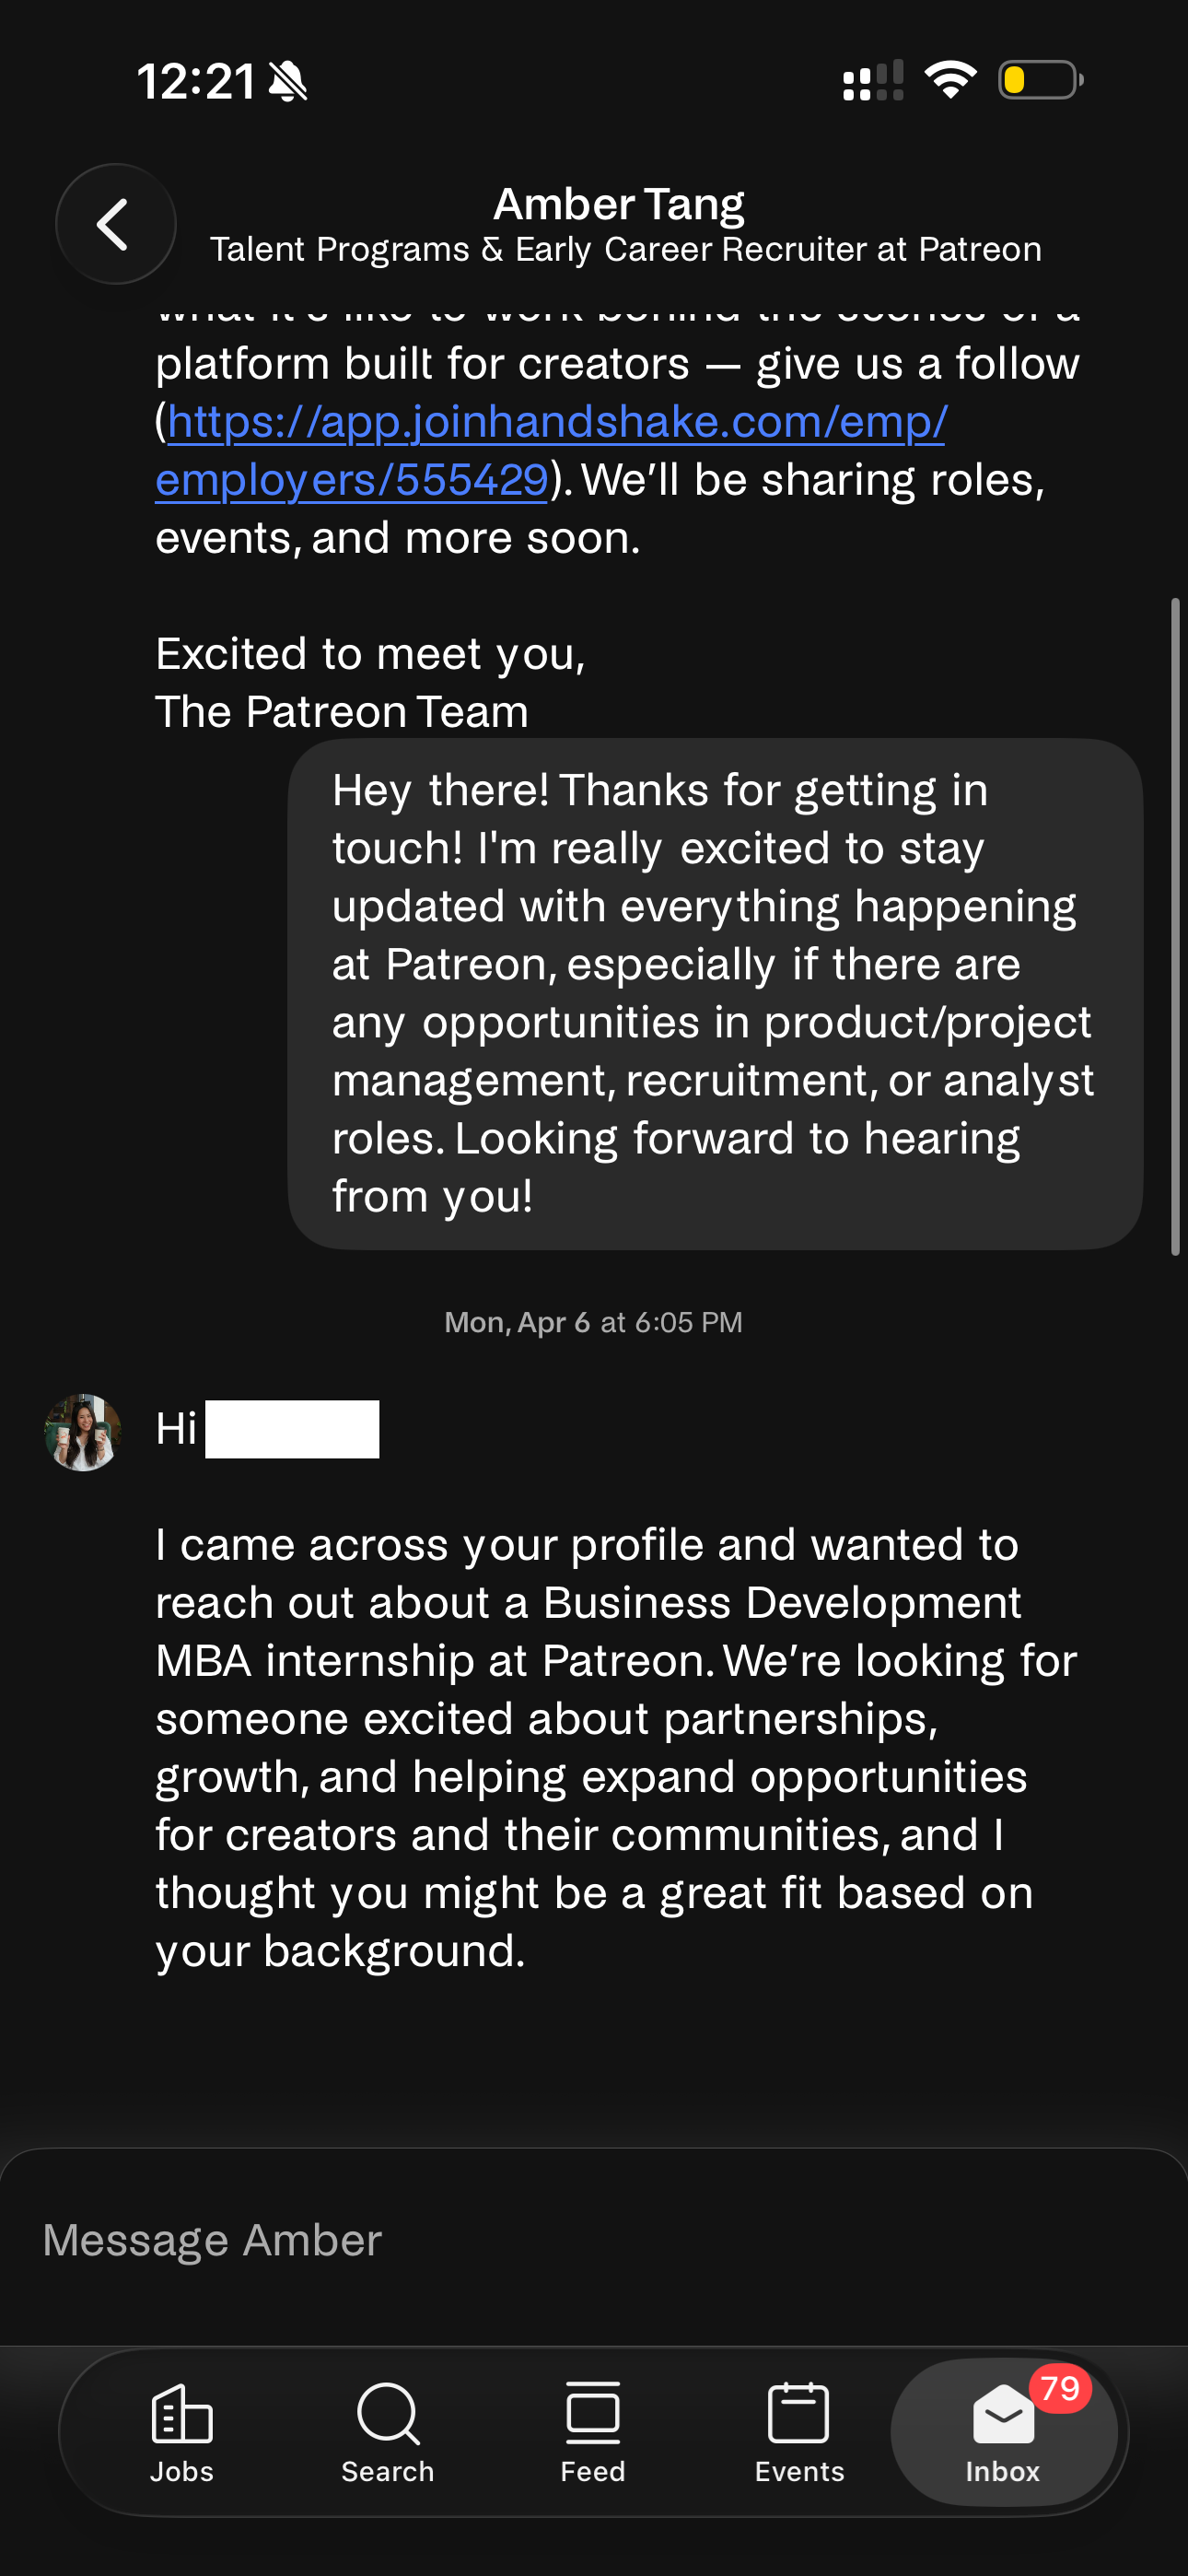Screen dimensions: 1188x2576
Task: Tap the red 79 notification badge
Action: [1059, 2389]
